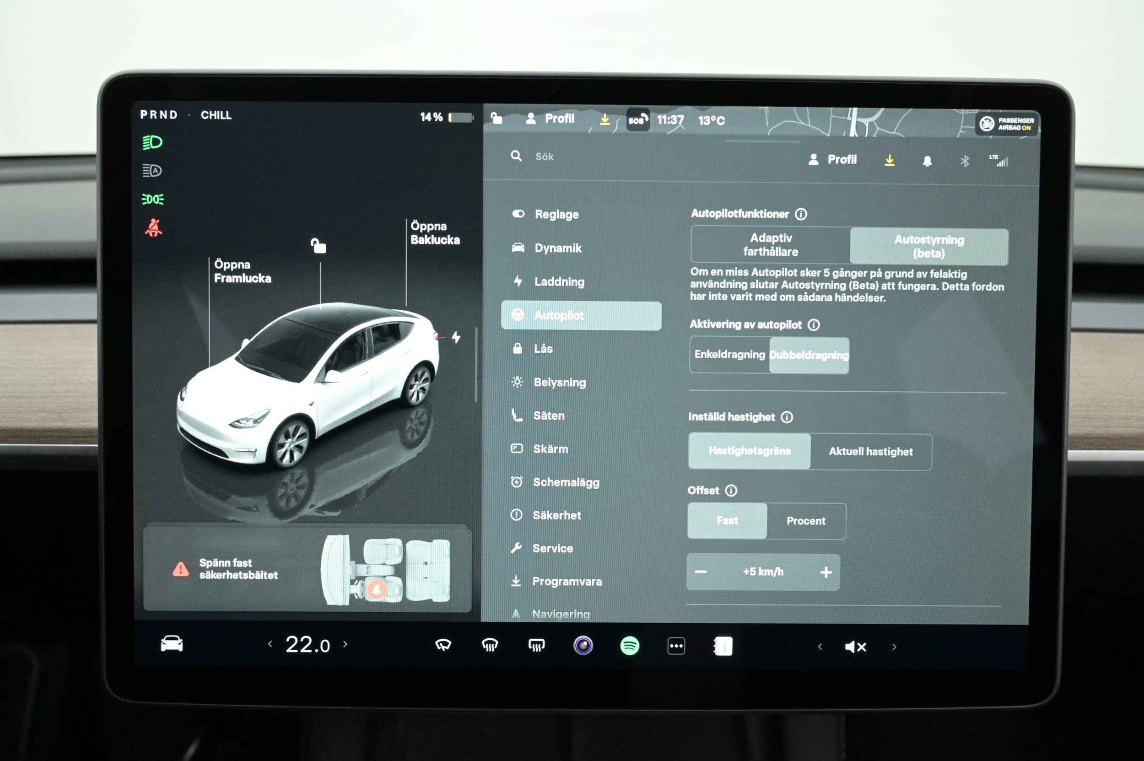This screenshot has width=1144, height=761.
Task: Tap the Bluetooth icon
Action: [965, 161]
